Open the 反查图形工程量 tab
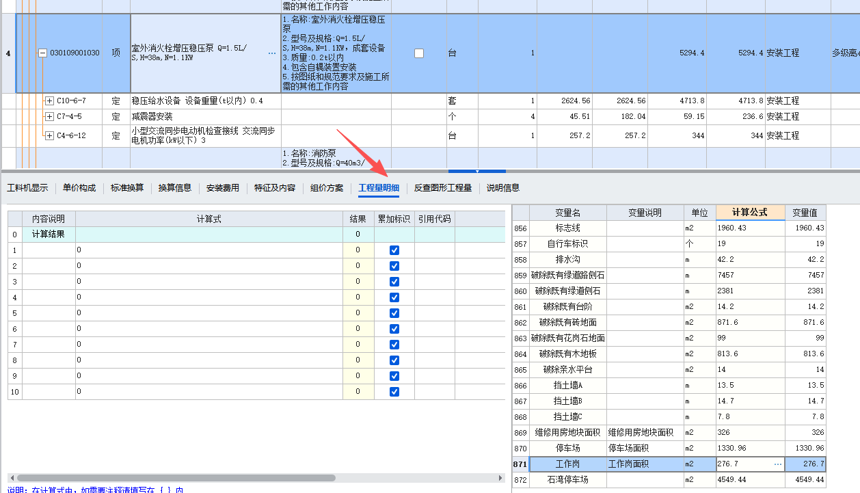Image resolution: width=860 pixels, height=493 pixels. pyautogui.click(x=443, y=188)
